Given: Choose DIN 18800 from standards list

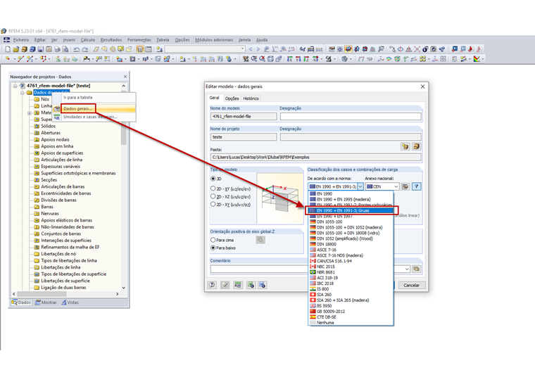Looking at the screenshot, I should click(x=351, y=244).
